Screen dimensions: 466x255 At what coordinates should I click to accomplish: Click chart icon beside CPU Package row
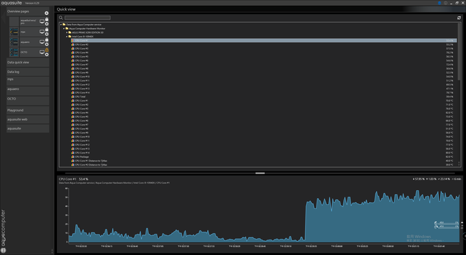pyautogui.click(x=72, y=157)
